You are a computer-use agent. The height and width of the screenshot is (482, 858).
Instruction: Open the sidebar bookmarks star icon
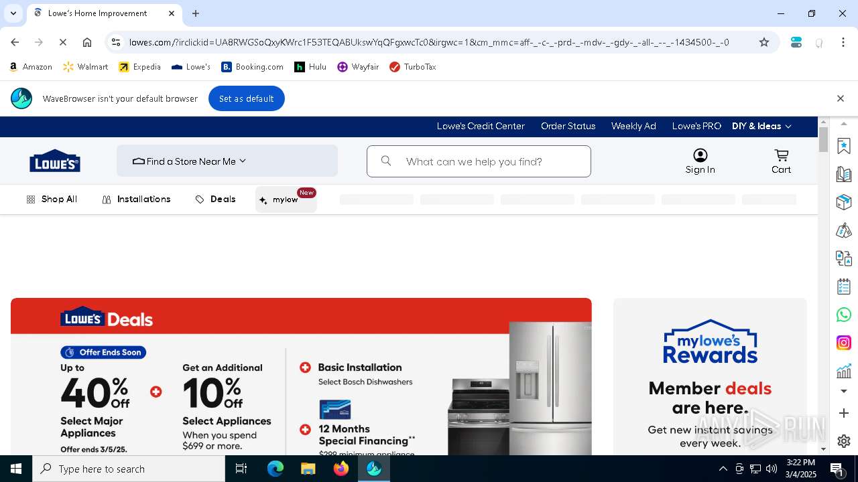coord(844,145)
